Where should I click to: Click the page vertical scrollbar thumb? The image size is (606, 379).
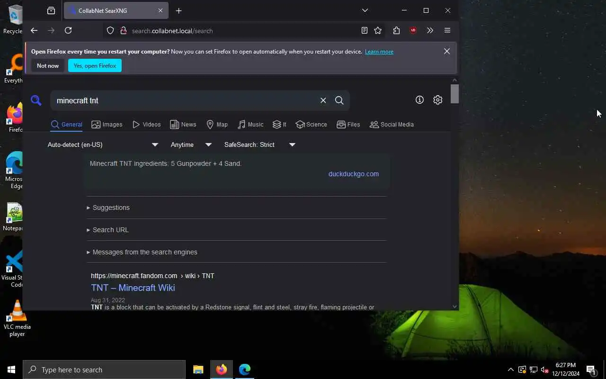[454, 94]
